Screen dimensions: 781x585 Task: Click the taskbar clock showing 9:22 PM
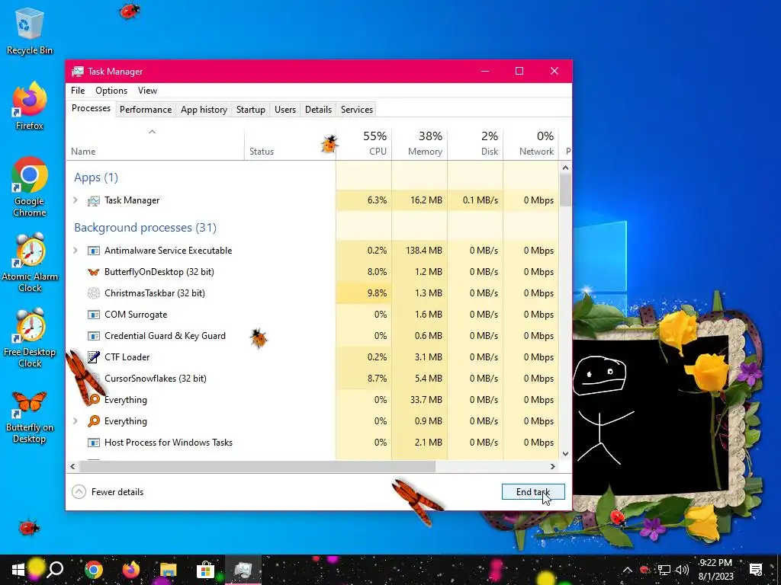[x=715, y=570]
